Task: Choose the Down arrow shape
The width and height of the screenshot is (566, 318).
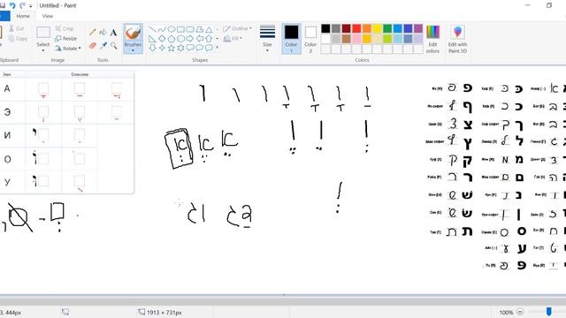Action: (153, 48)
